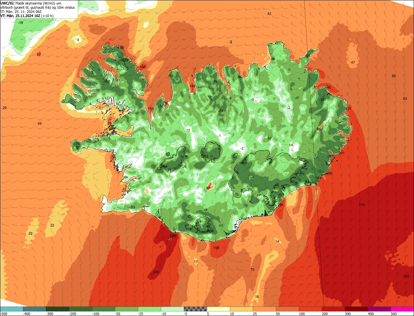The width and height of the screenshot is (414, 316).
Task: Click the -75 value on the Snæfellsnes peninsula
Action: coord(77,144)
